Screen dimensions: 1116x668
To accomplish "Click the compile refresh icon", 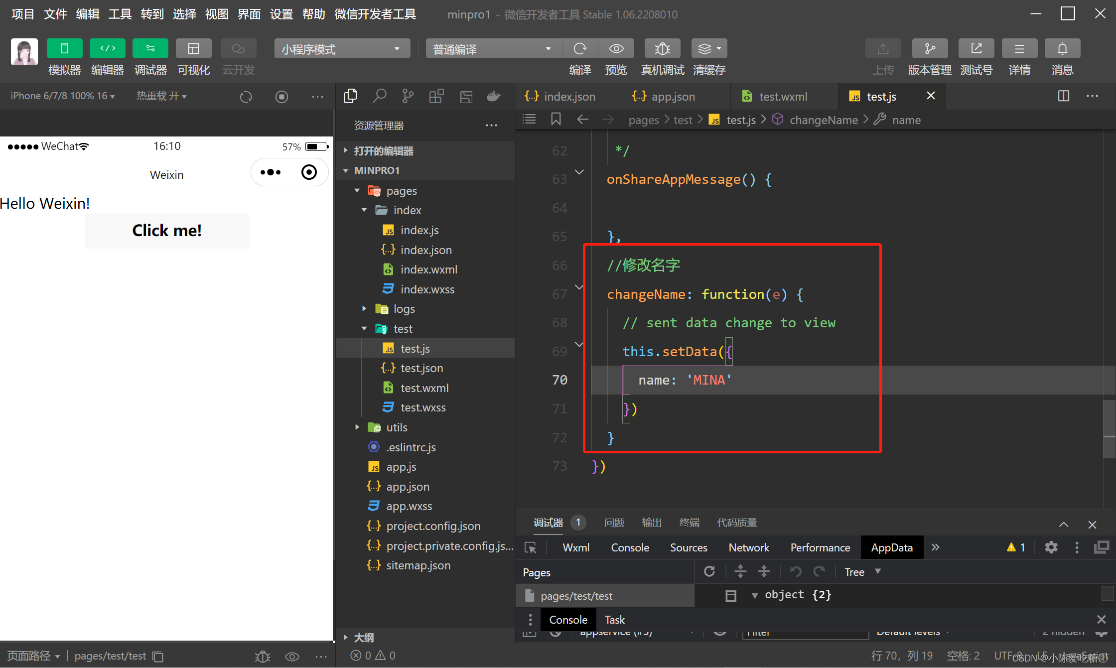I will pyautogui.click(x=580, y=49).
